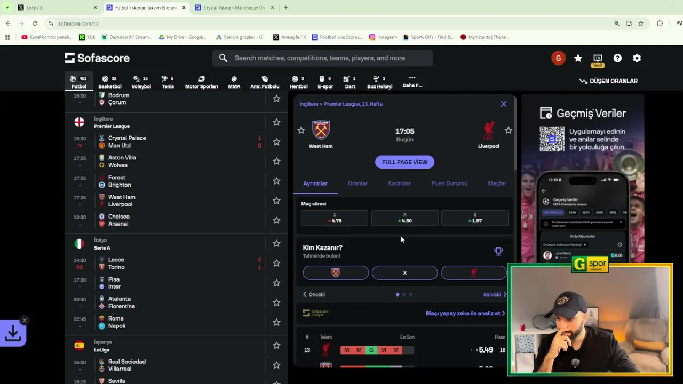Favorite the Roma vs Napoli match
683x384 pixels.
(276, 322)
